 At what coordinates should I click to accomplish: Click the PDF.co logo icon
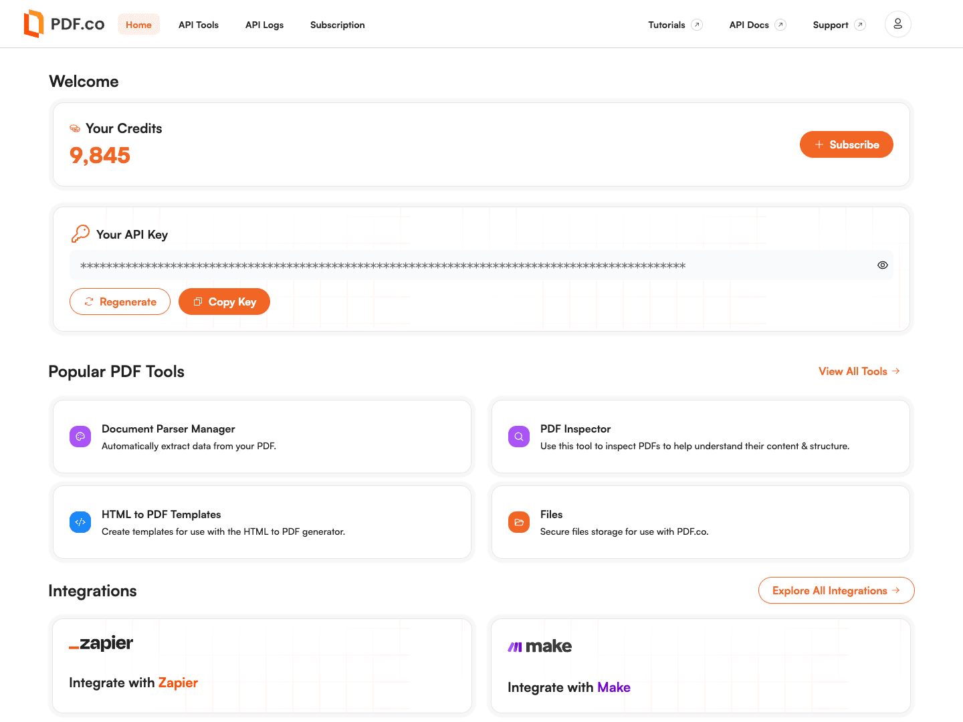pos(33,24)
